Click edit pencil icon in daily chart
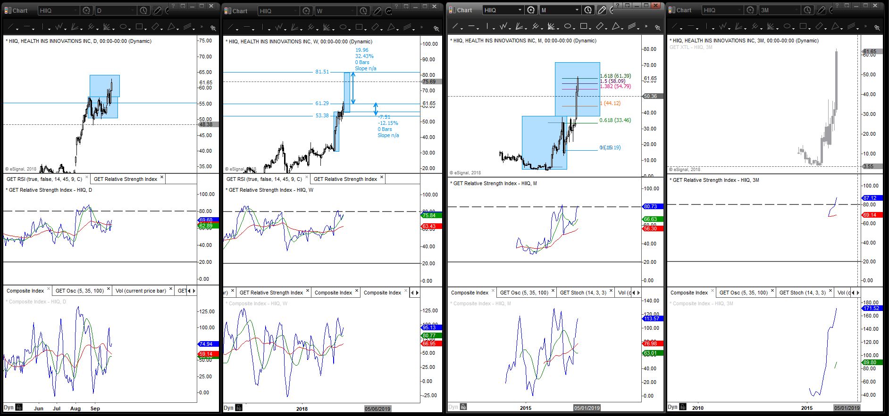Viewport: 889px width, 416px height. point(157,10)
